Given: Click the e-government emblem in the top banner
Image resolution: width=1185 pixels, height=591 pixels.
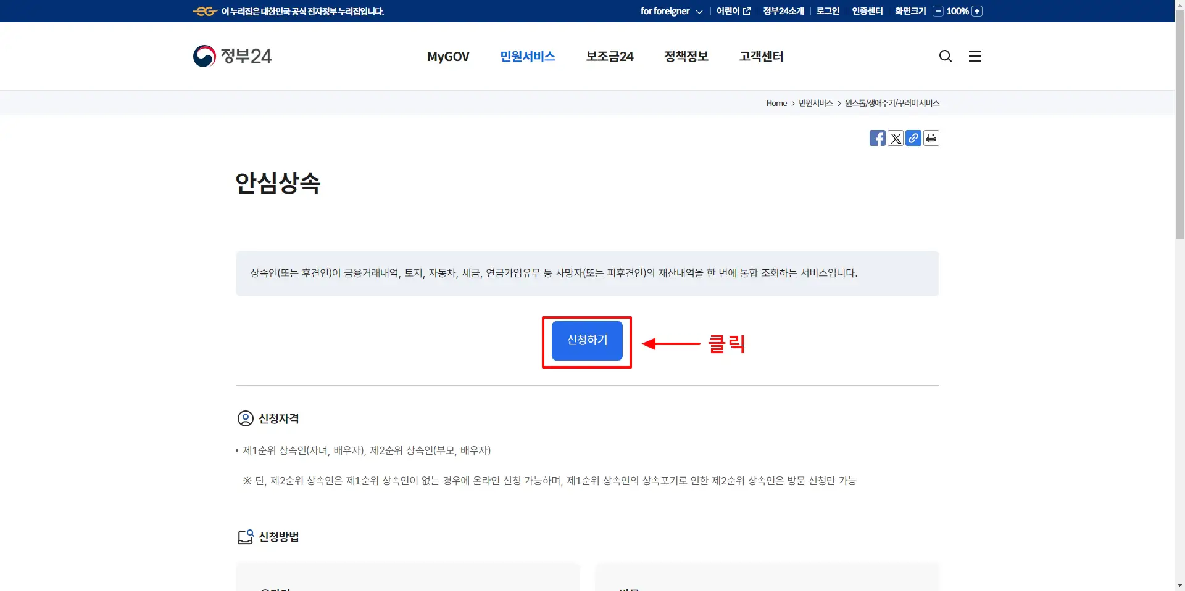Looking at the screenshot, I should (204, 11).
